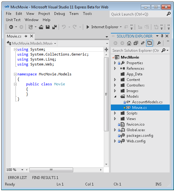Open the Project menu
174x192 pixels.
(x=44, y=14)
